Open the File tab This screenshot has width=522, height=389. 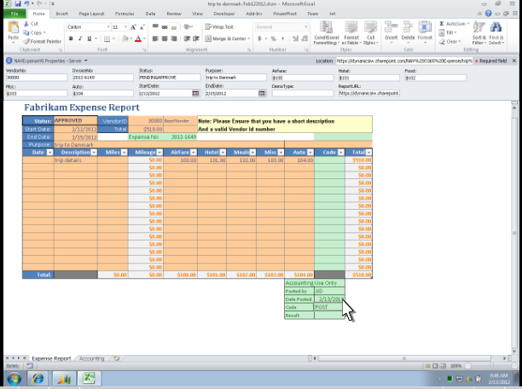point(14,14)
